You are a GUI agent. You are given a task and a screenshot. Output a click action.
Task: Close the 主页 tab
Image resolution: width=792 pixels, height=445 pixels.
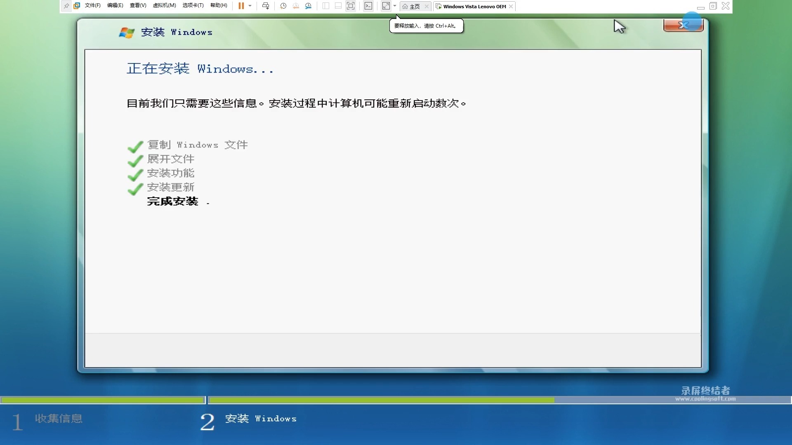[x=426, y=6]
